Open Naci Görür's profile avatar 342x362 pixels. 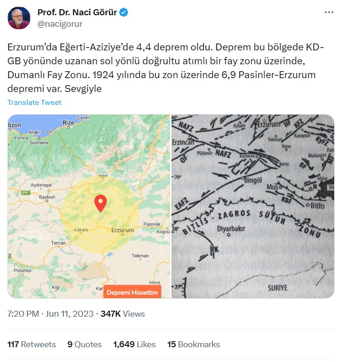pyautogui.click(x=18, y=18)
